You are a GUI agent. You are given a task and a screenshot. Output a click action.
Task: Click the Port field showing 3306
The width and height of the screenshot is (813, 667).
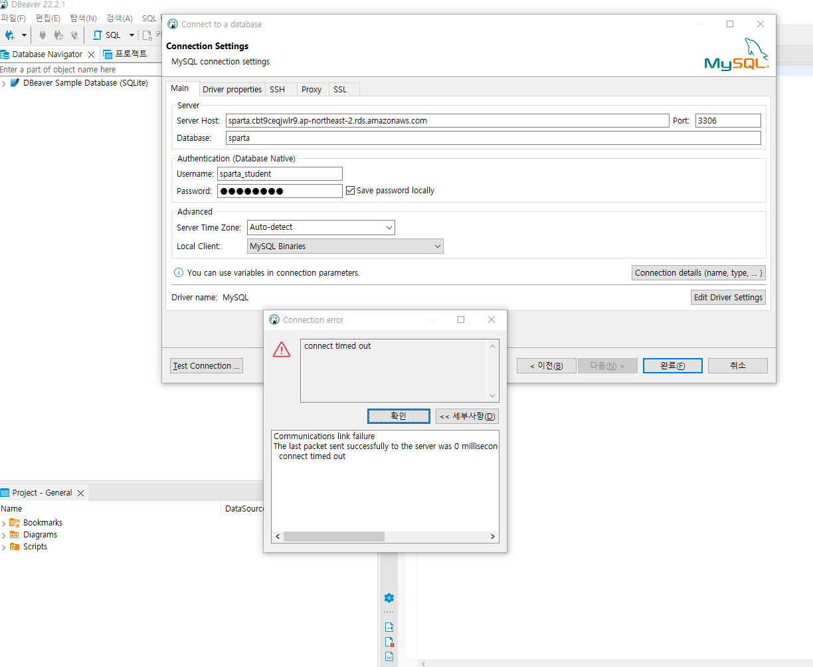[x=728, y=121]
